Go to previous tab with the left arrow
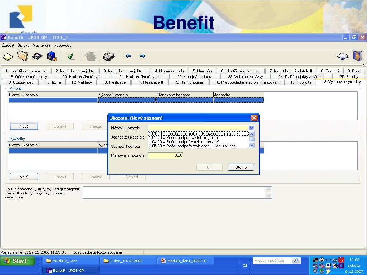Image resolution: width=367 pixels, height=275 pixels. pos(128,56)
